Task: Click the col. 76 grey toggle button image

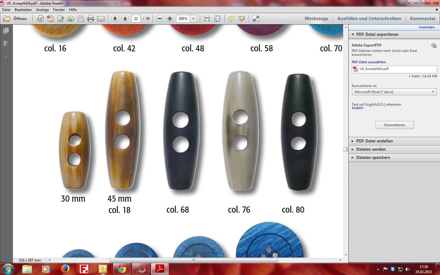Action: (240, 131)
